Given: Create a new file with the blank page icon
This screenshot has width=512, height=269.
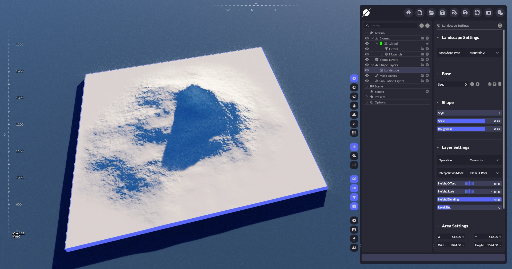Looking at the screenshot, I should 420,13.
